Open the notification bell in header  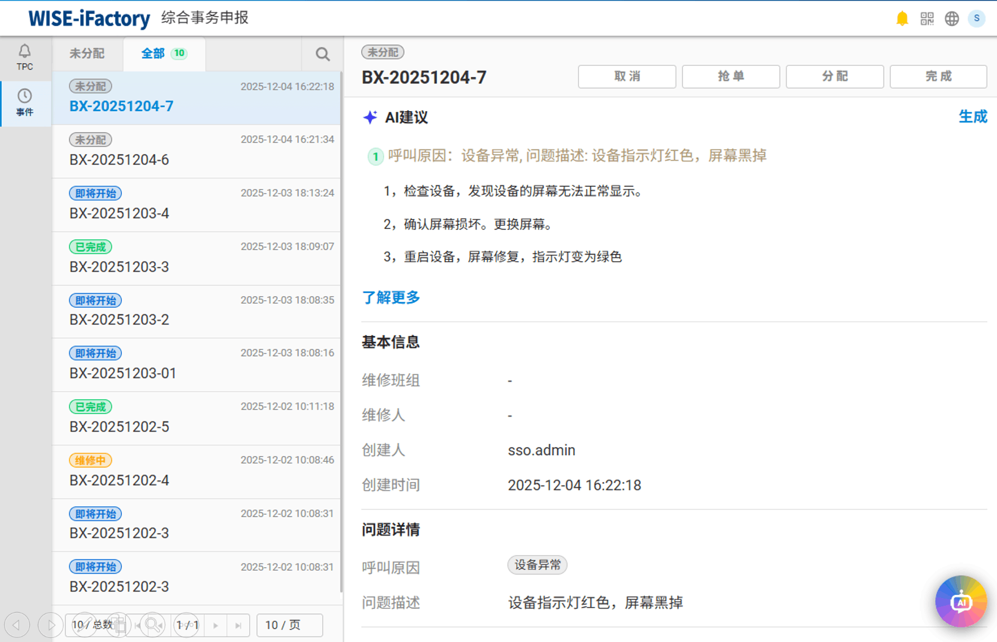pyautogui.click(x=902, y=18)
